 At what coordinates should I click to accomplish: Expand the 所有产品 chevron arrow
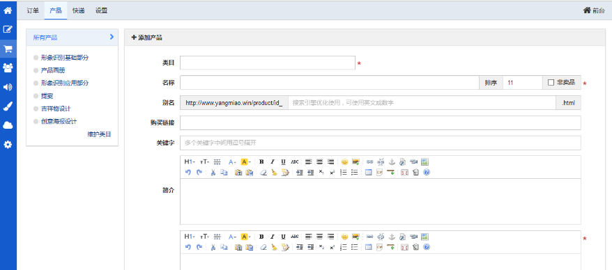112,37
